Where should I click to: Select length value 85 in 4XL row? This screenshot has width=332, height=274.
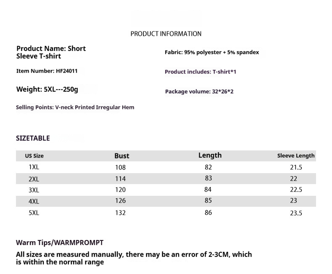(x=208, y=201)
